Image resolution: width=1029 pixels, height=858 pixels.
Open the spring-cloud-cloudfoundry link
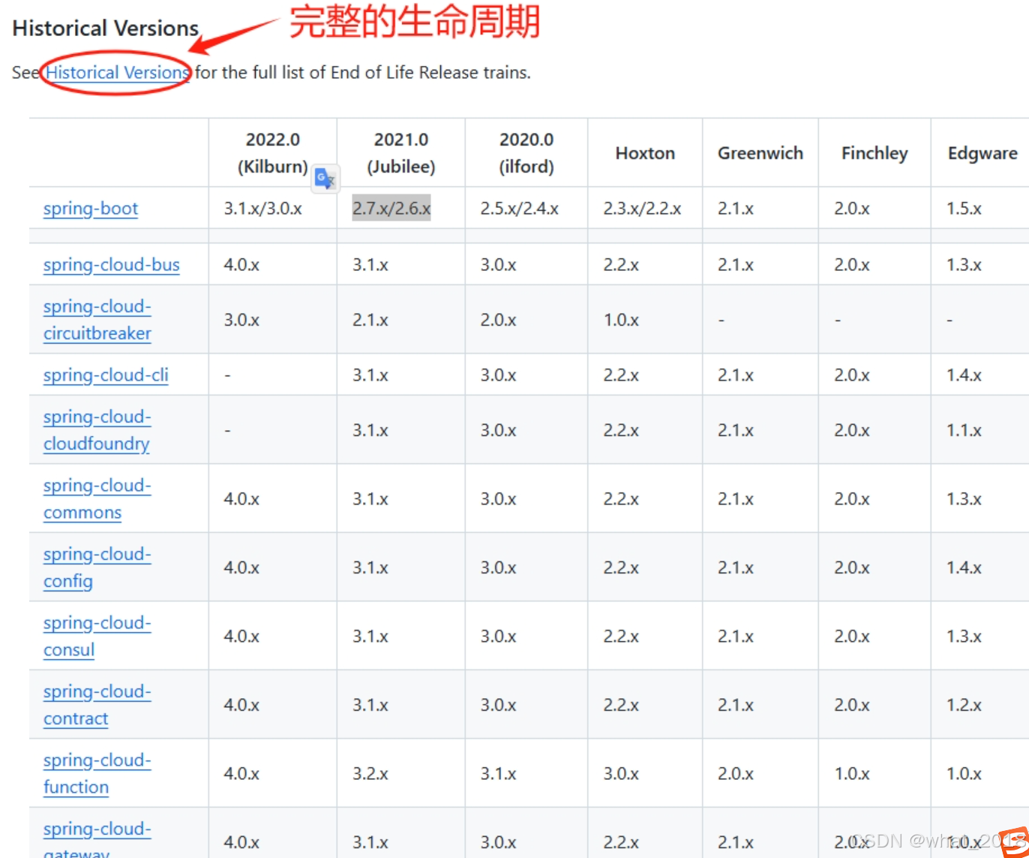[x=97, y=429]
